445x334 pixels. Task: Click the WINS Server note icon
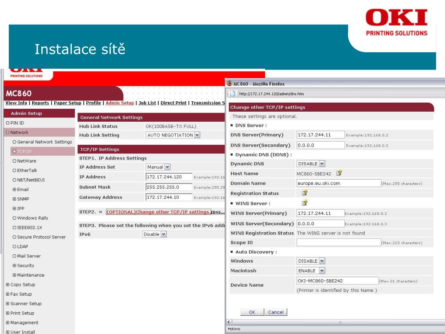pos(305,203)
